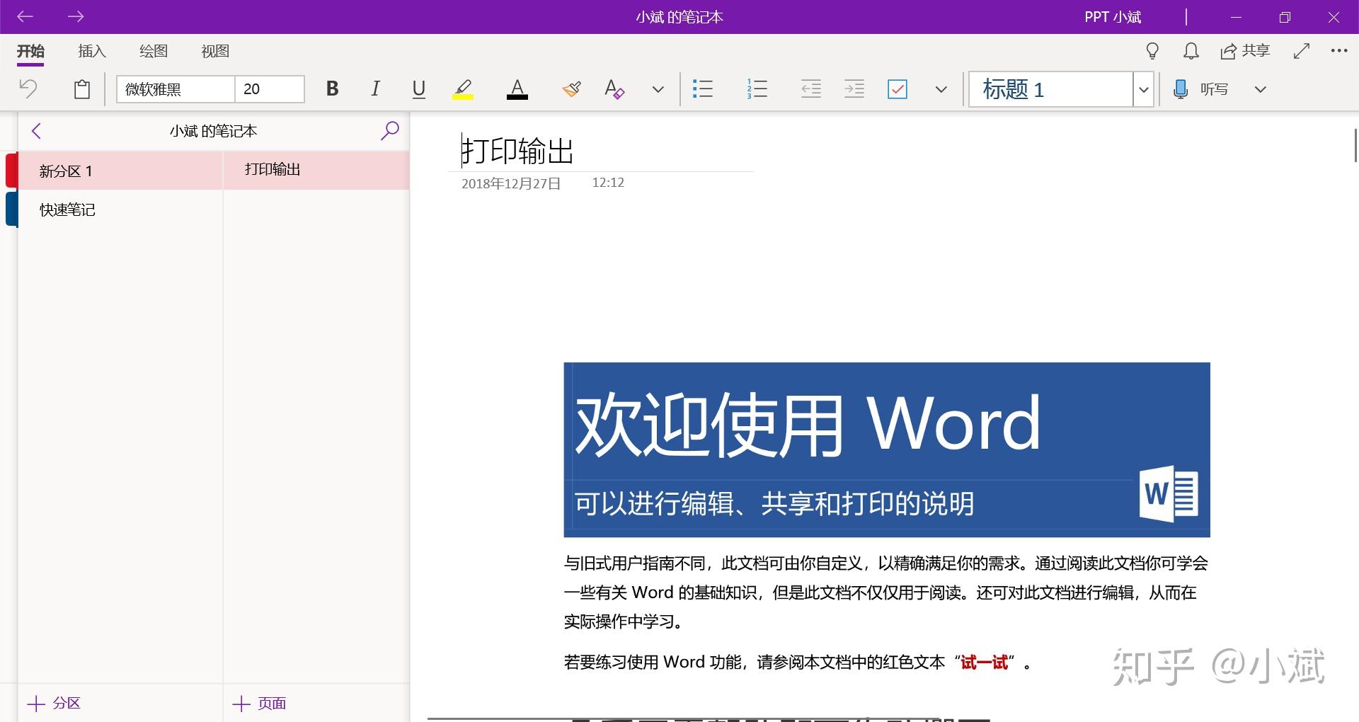Enter full screen mode with diagonal arrows

(x=1302, y=51)
